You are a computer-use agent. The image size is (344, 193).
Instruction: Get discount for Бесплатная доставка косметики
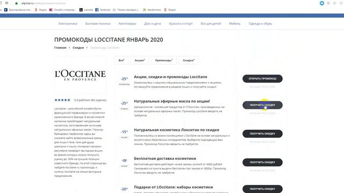(262, 162)
